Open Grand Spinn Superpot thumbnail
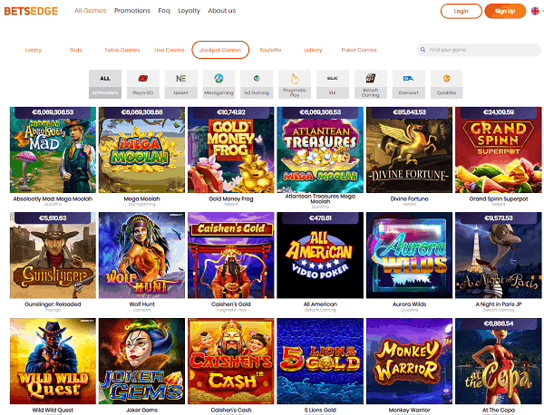 [x=498, y=150]
